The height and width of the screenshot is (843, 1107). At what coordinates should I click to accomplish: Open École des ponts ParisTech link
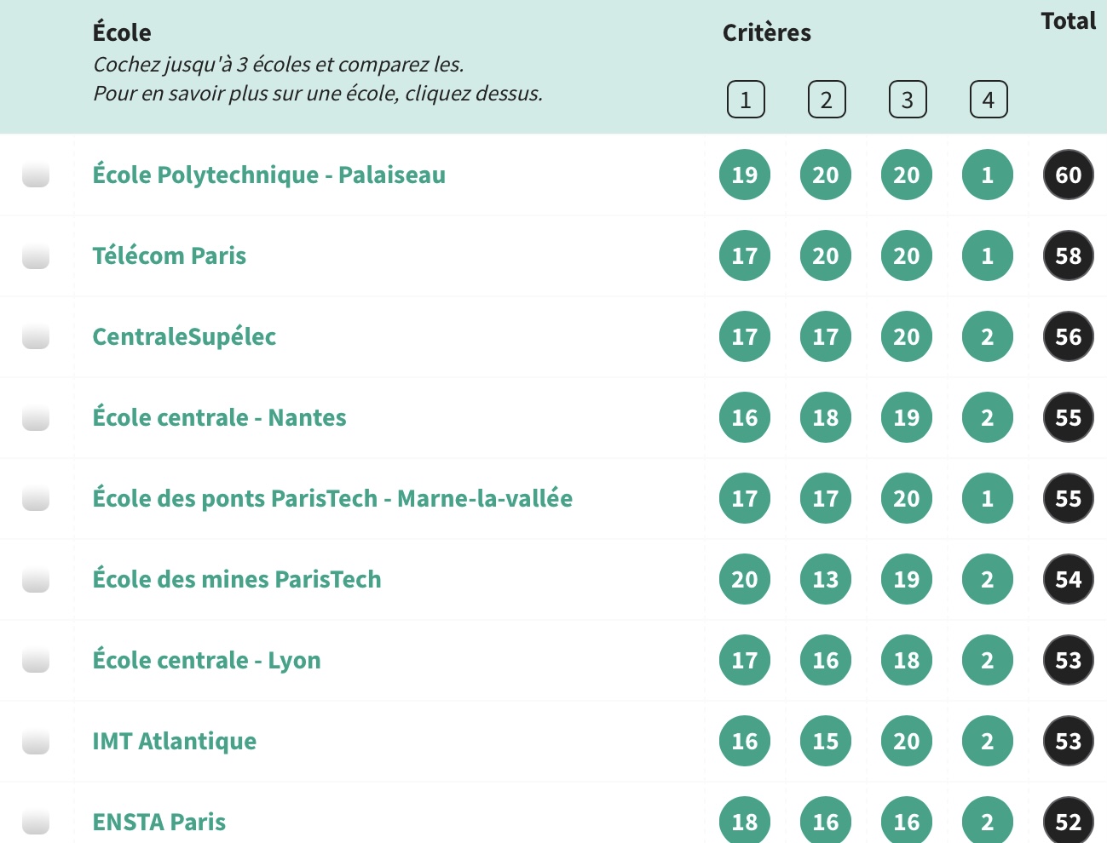(332, 498)
